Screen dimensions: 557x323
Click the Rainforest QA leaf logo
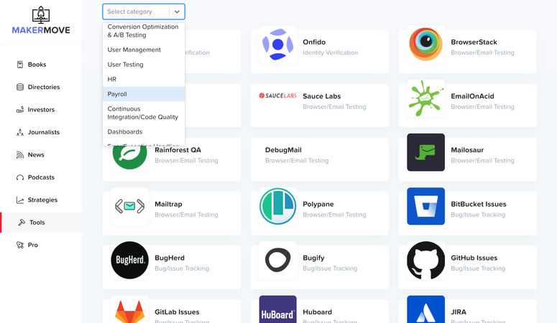pos(129,156)
